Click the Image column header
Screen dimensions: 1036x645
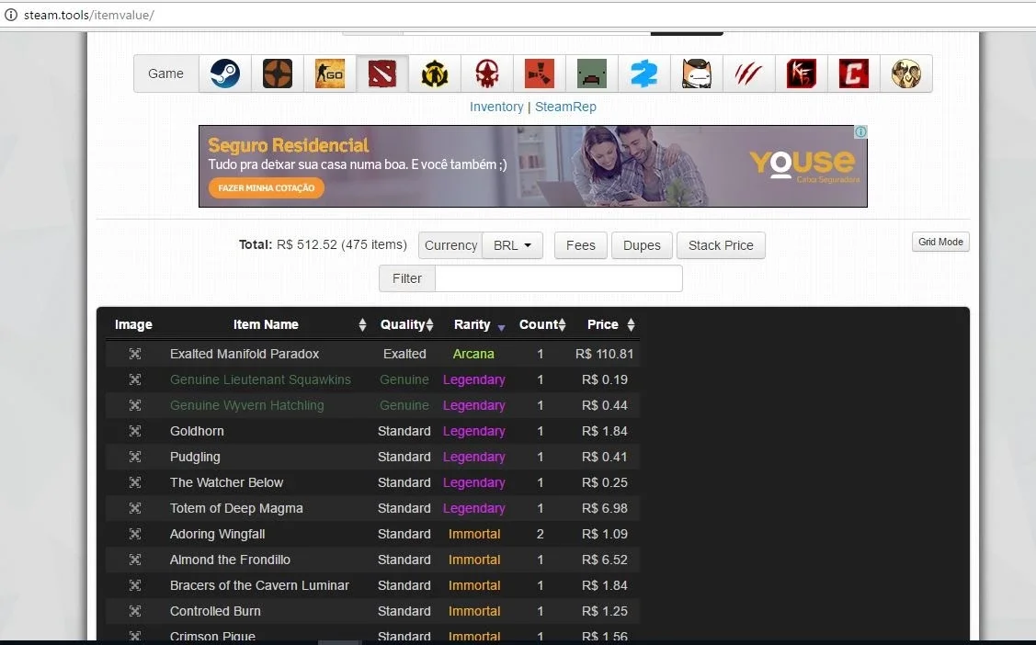[133, 325]
